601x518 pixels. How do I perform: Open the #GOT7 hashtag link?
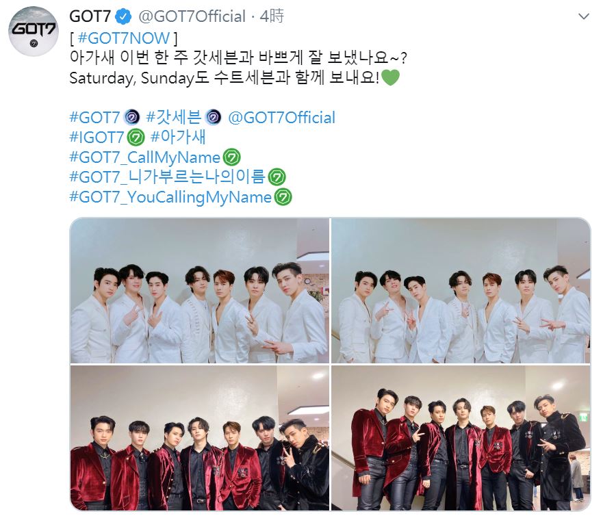coord(94,118)
